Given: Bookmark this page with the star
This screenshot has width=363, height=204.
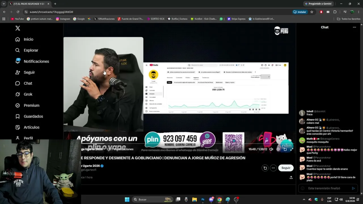Looking at the screenshot, I should point(312,12).
